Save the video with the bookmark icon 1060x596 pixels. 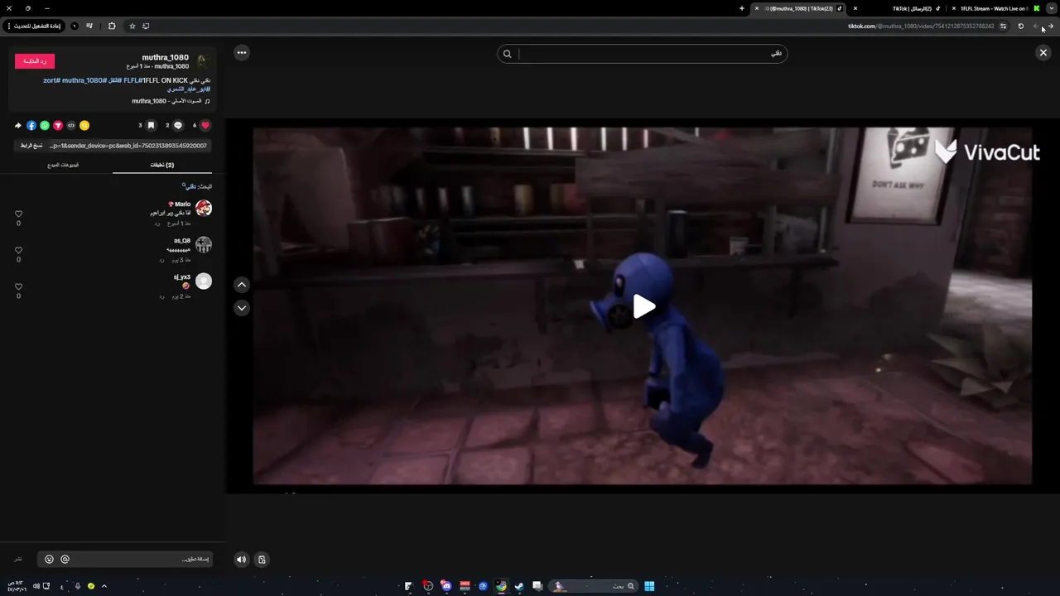(x=151, y=126)
